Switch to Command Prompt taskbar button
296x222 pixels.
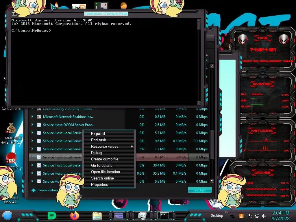coord(164,215)
